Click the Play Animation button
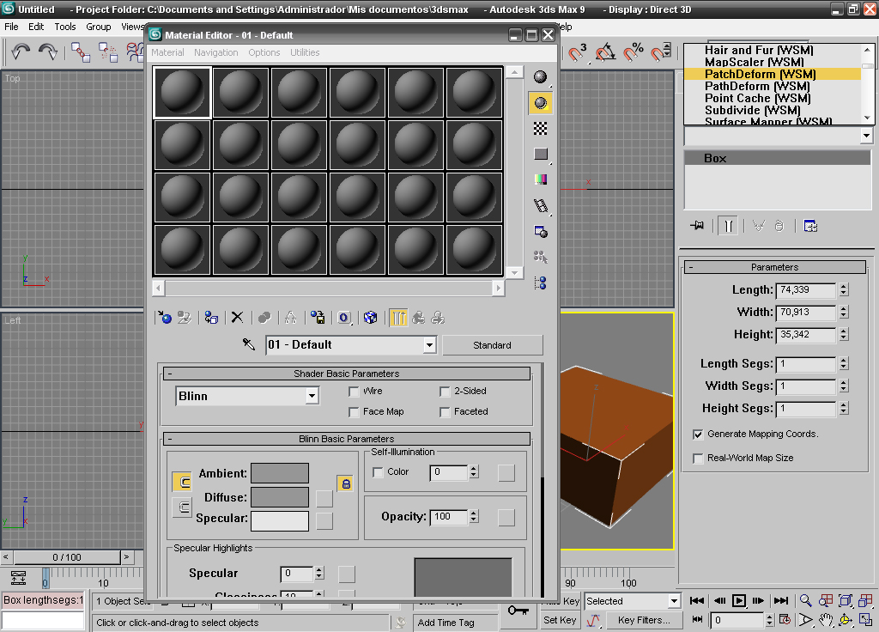Viewport: 879px width, 632px height. [739, 600]
